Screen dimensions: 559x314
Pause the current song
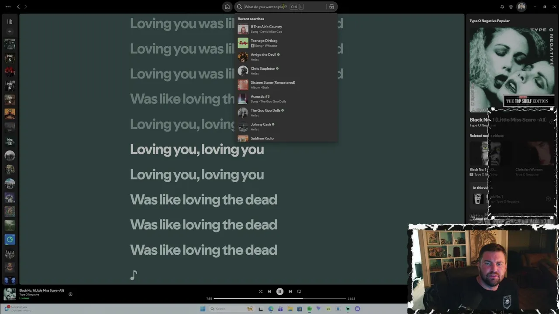280,291
